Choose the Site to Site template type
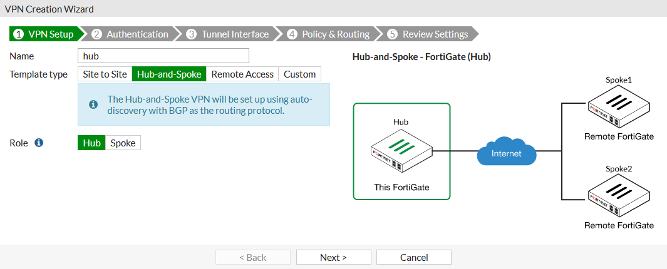667x269 pixels. 105,74
